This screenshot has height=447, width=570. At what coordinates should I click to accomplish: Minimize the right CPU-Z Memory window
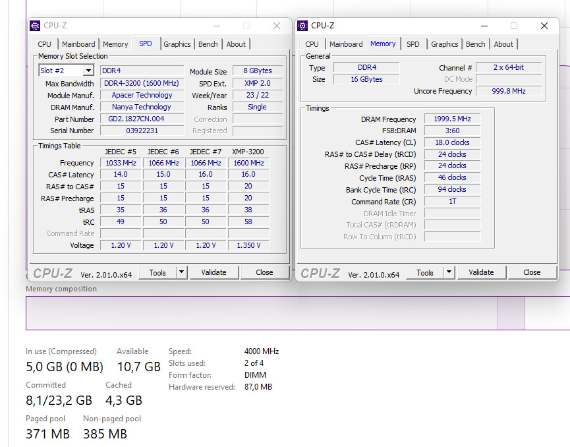pyautogui.click(x=484, y=26)
